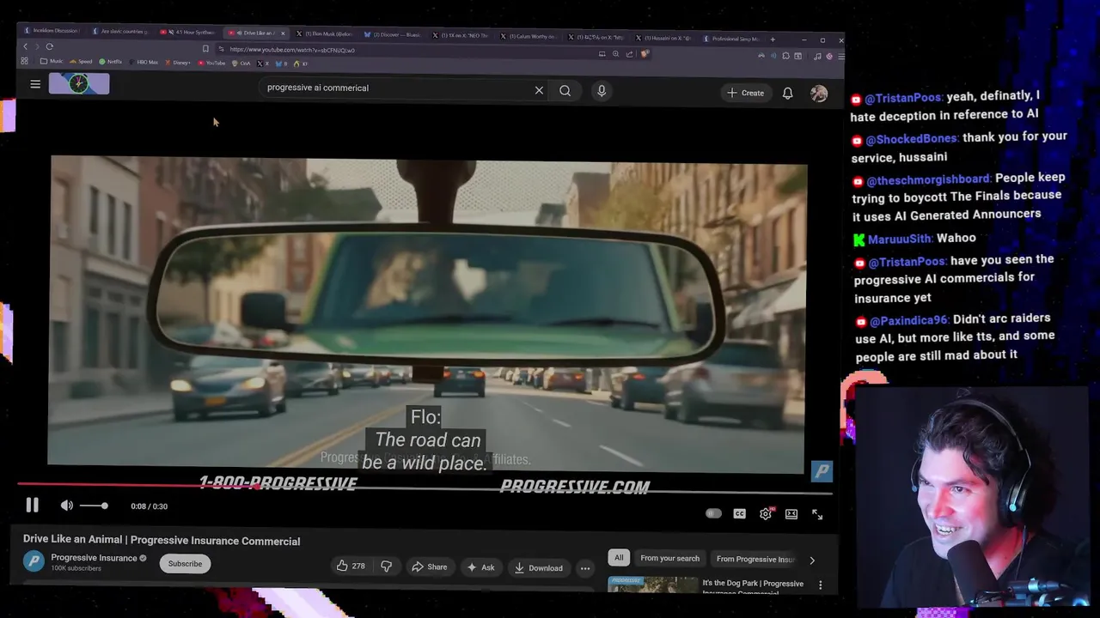Switch to the Calum Worthy on X tab

(x=529, y=36)
